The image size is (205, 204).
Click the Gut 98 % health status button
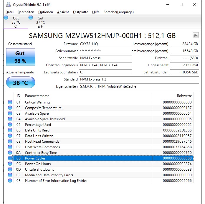(21, 57)
